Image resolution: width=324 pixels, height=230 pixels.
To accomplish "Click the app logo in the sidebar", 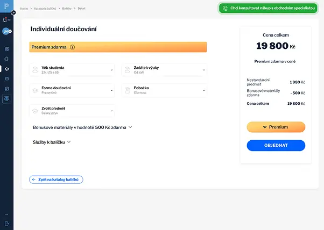I will pyautogui.click(x=6, y=6).
